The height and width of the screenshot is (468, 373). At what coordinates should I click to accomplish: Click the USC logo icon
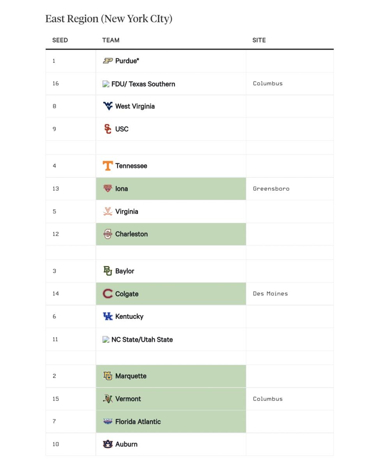tap(108, 129)
